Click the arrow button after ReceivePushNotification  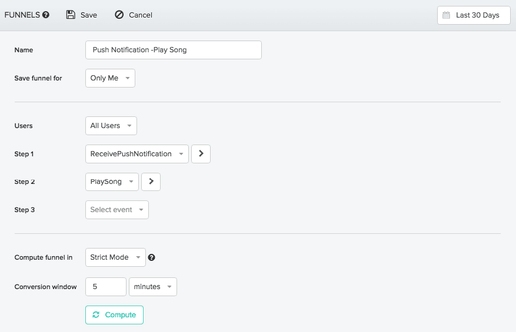pos(201,153)
